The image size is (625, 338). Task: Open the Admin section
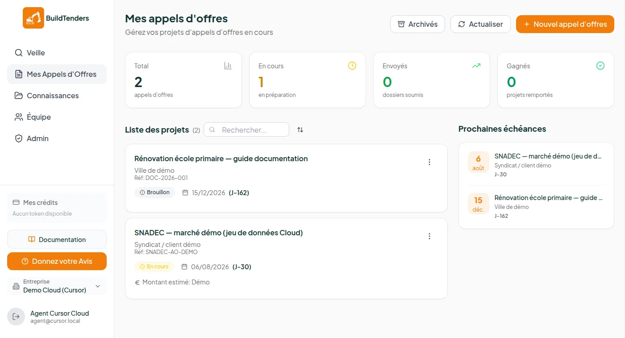57,138
